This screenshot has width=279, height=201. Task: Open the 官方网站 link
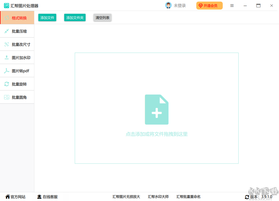point(18,197)
